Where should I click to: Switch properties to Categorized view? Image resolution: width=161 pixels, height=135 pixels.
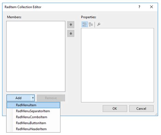tap(85, 24)
